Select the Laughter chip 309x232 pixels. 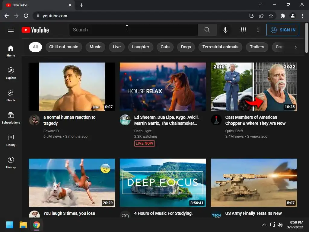tap(141, 47)
